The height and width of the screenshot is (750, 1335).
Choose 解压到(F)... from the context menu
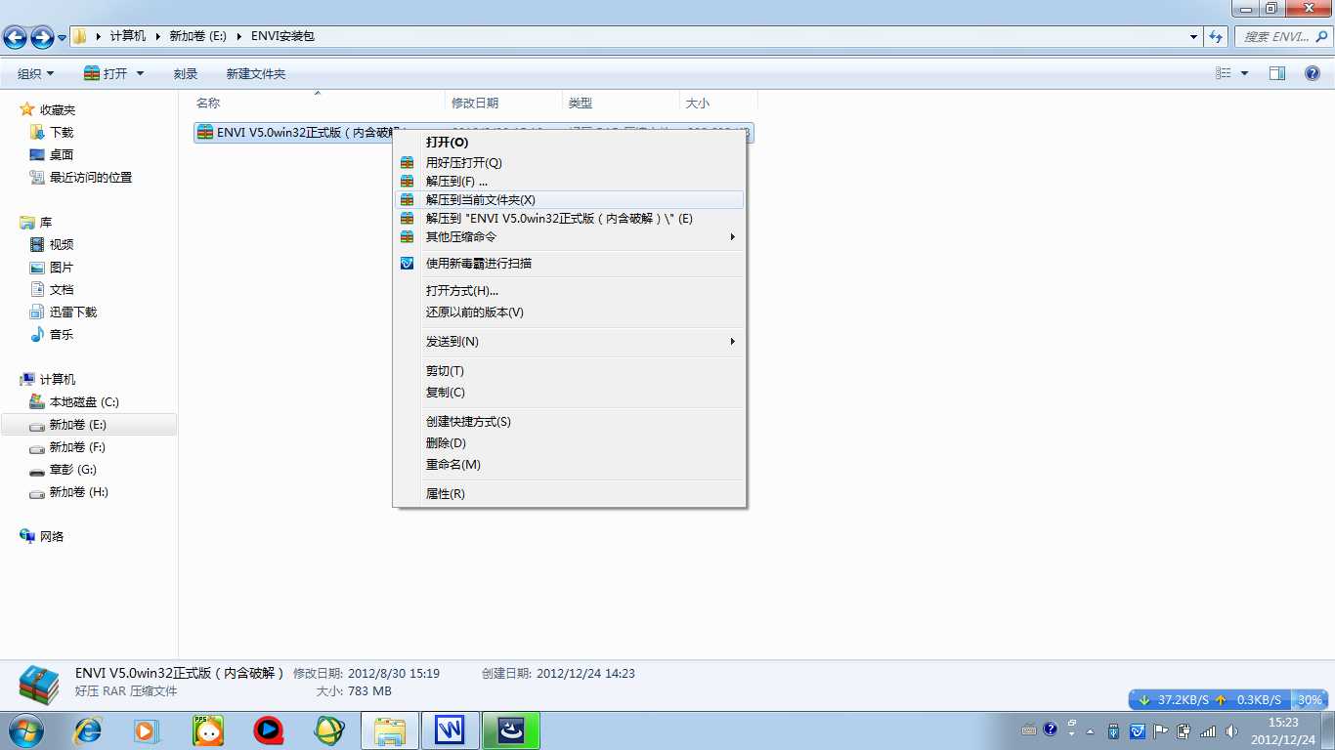[569, 182]
